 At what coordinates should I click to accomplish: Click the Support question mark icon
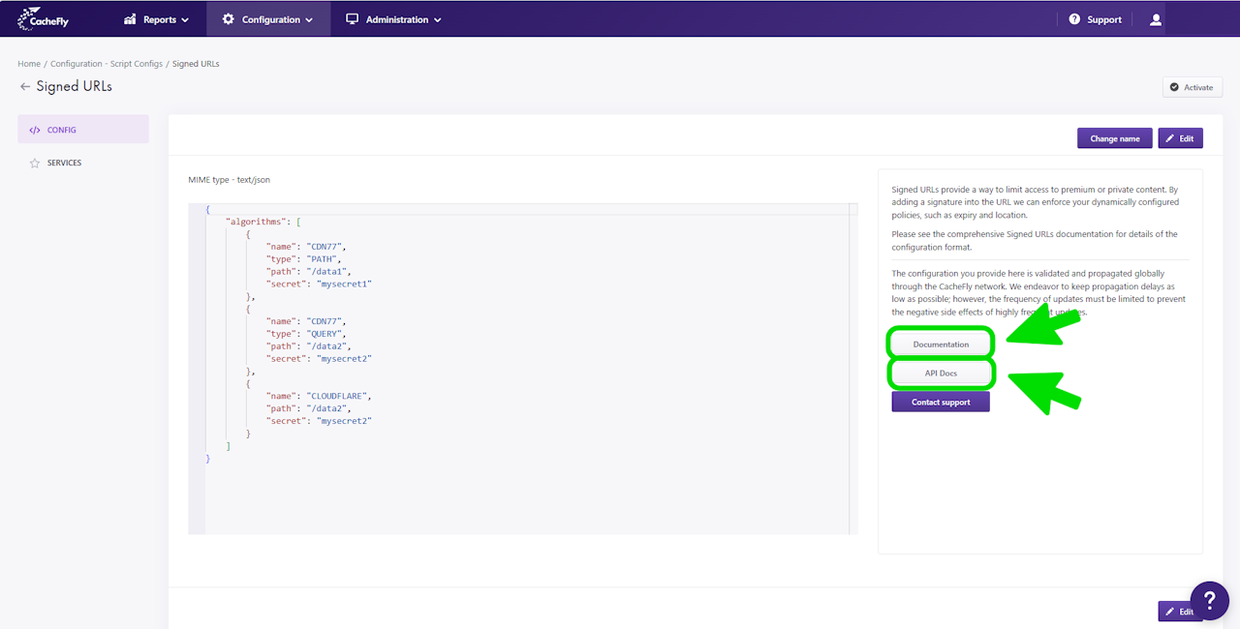point(1074,19)
